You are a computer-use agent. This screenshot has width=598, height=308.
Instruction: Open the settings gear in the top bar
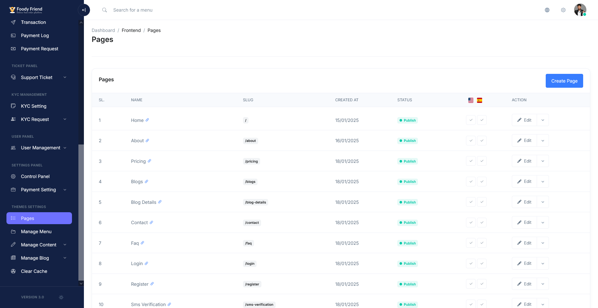coord(563,10)
